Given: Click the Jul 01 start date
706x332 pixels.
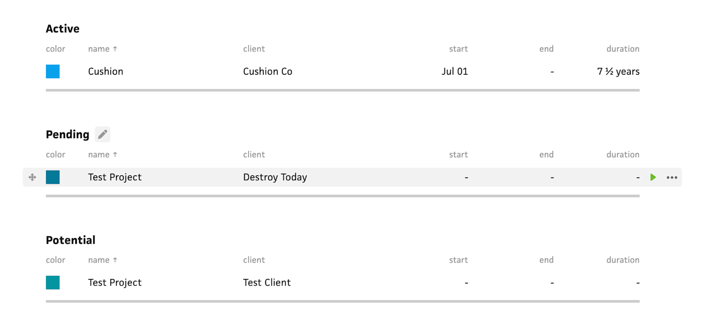Looking at the screenshot, I should [454, 71].
